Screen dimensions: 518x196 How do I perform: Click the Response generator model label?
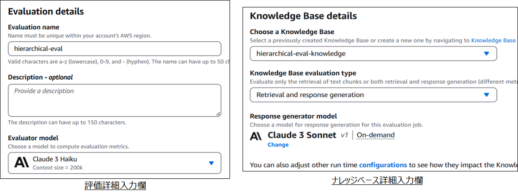(x=293, y=116)
